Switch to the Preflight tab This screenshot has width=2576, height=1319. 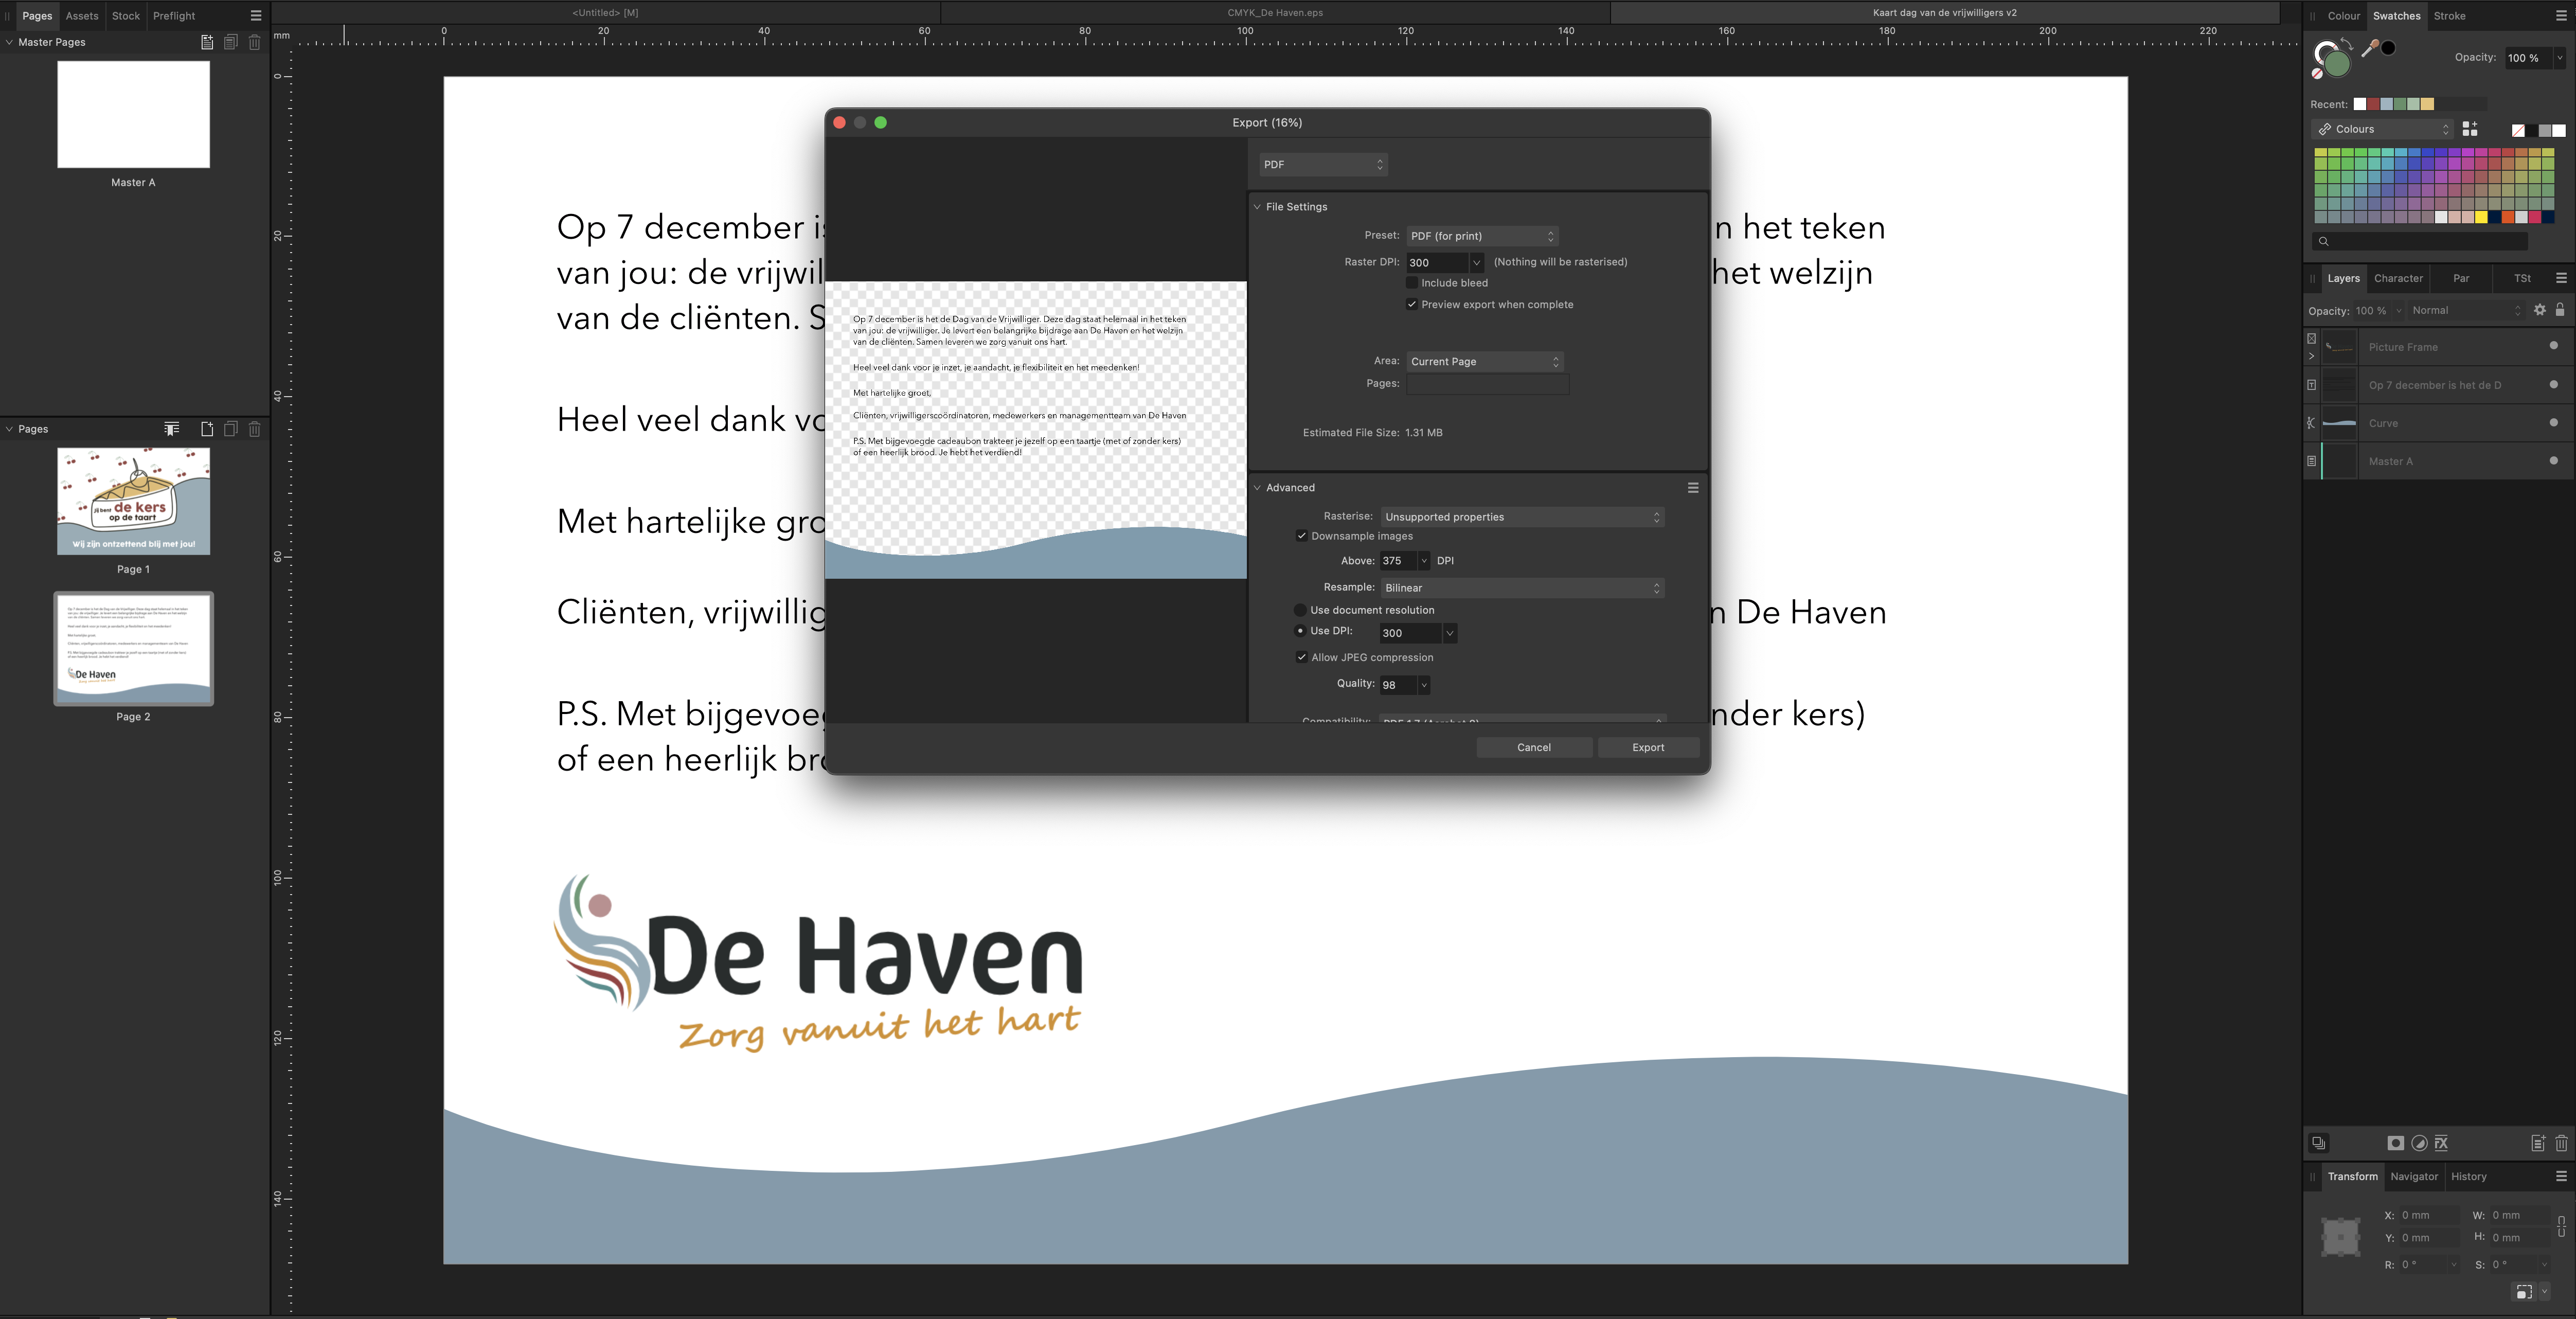coord(174,16)
